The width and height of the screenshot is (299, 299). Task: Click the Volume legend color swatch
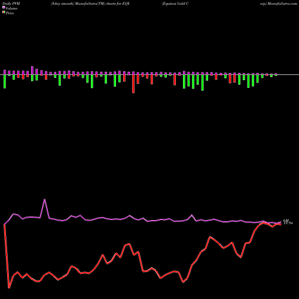click(x=4, y=8)
